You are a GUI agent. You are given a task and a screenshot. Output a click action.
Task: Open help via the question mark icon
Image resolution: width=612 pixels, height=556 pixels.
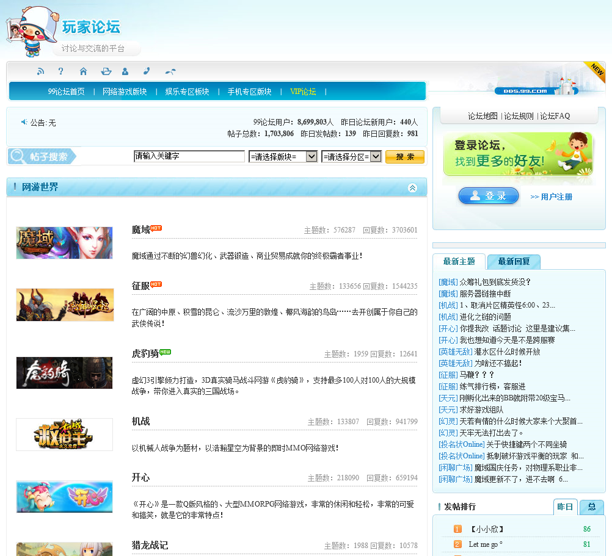[60, 71]
